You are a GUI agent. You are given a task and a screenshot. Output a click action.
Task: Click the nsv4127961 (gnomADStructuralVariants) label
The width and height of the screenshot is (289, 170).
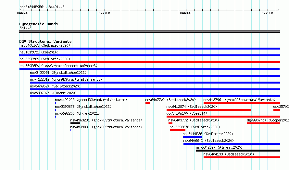pos(239,100)
